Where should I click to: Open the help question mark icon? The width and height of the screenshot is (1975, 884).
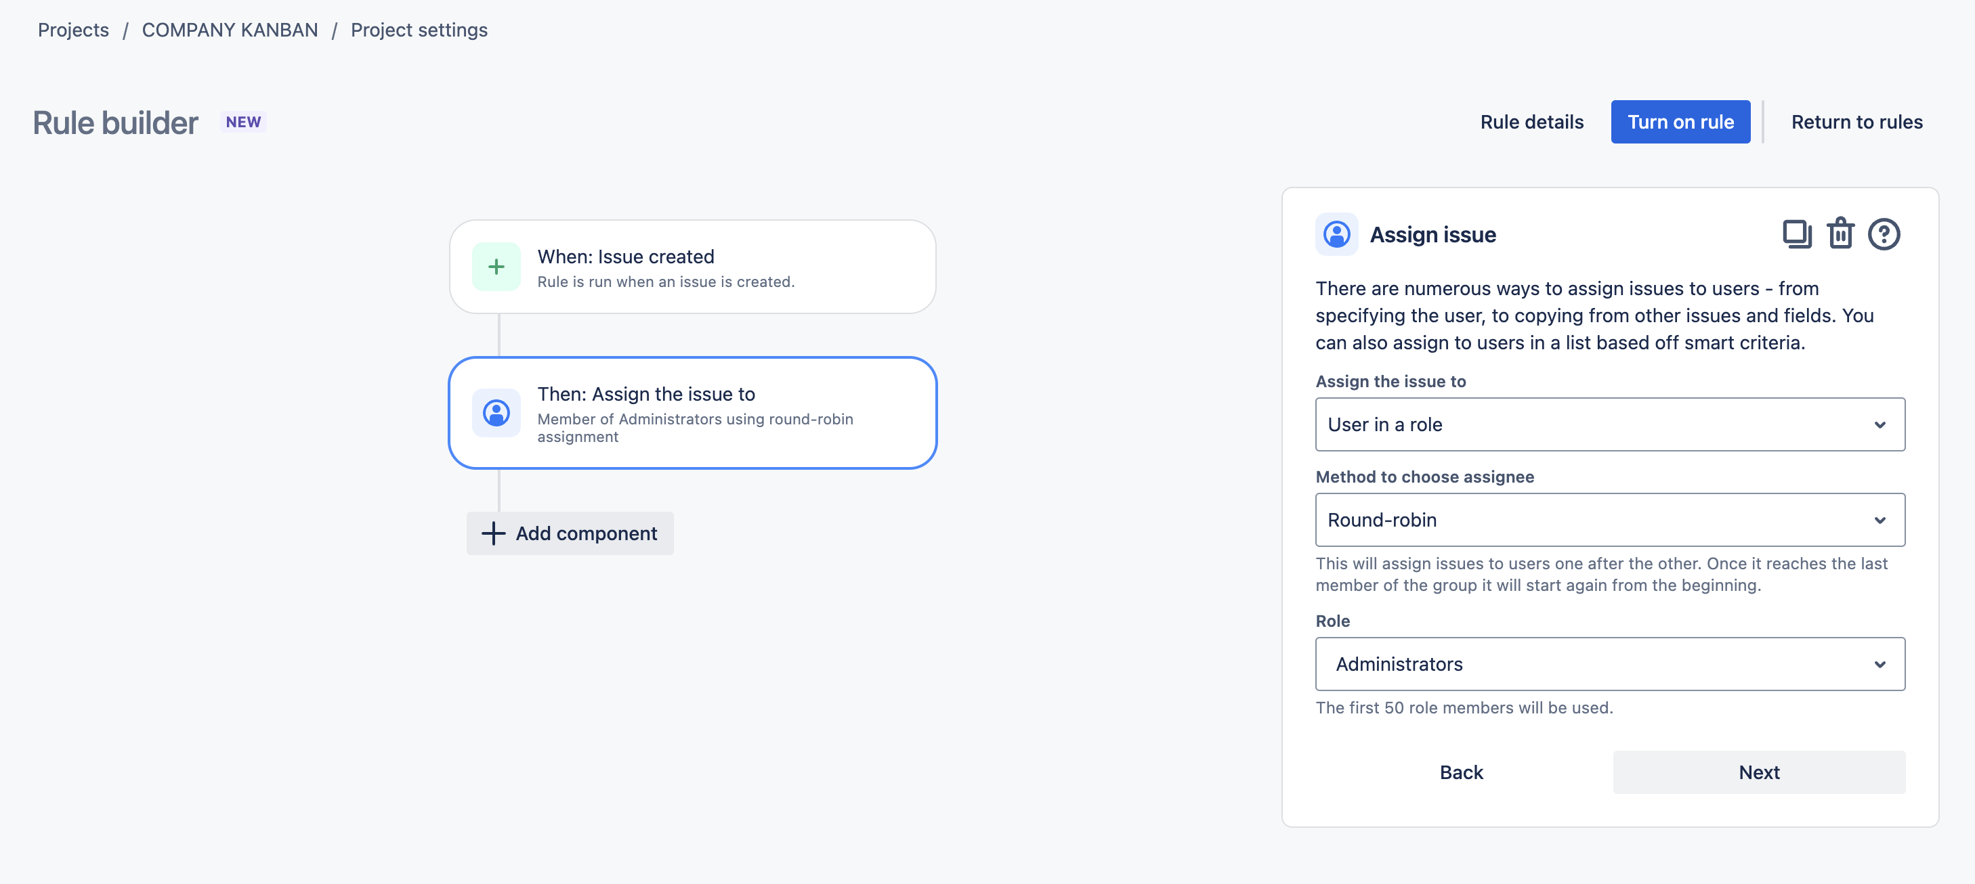1883,234
